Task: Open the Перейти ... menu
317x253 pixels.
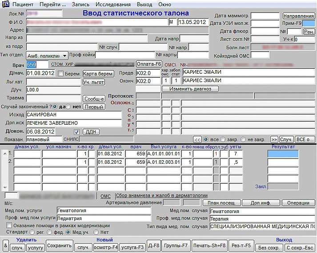Action: coord(52,4)
